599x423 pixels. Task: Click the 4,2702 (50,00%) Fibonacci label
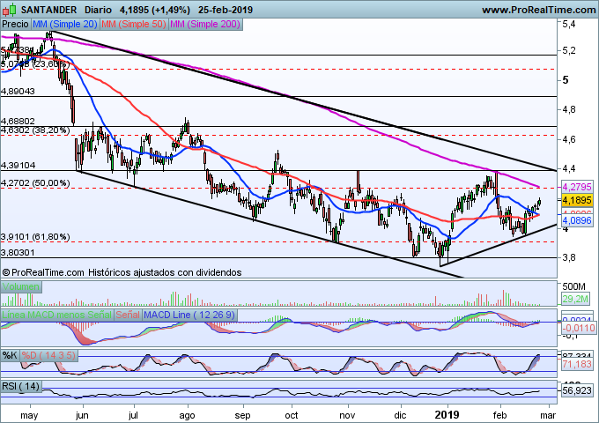click(x=35, y=183)
